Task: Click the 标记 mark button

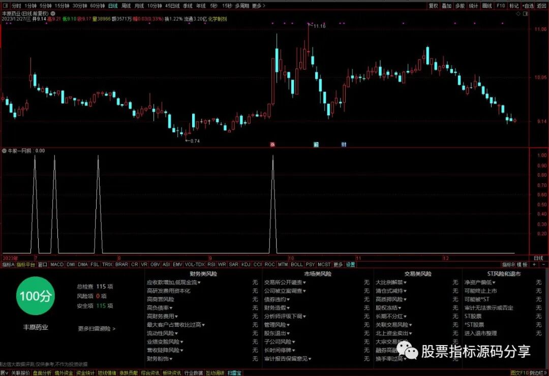Action: [514, 6]
